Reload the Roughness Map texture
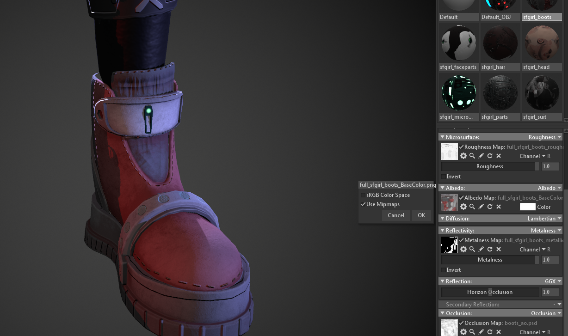The width and height of the screenshot is (568, 336). (490, 156)
